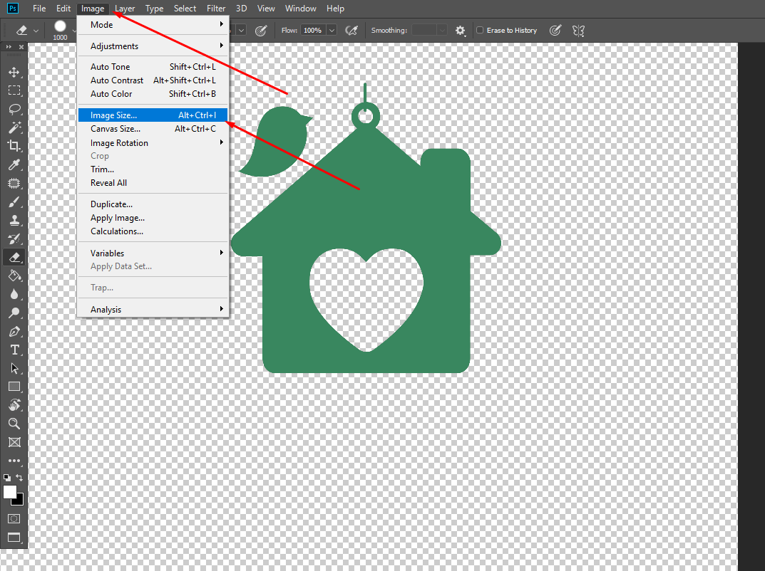The image size is (765, 571).
Task: Select the Hand tool
Action: tap(14, 405)
